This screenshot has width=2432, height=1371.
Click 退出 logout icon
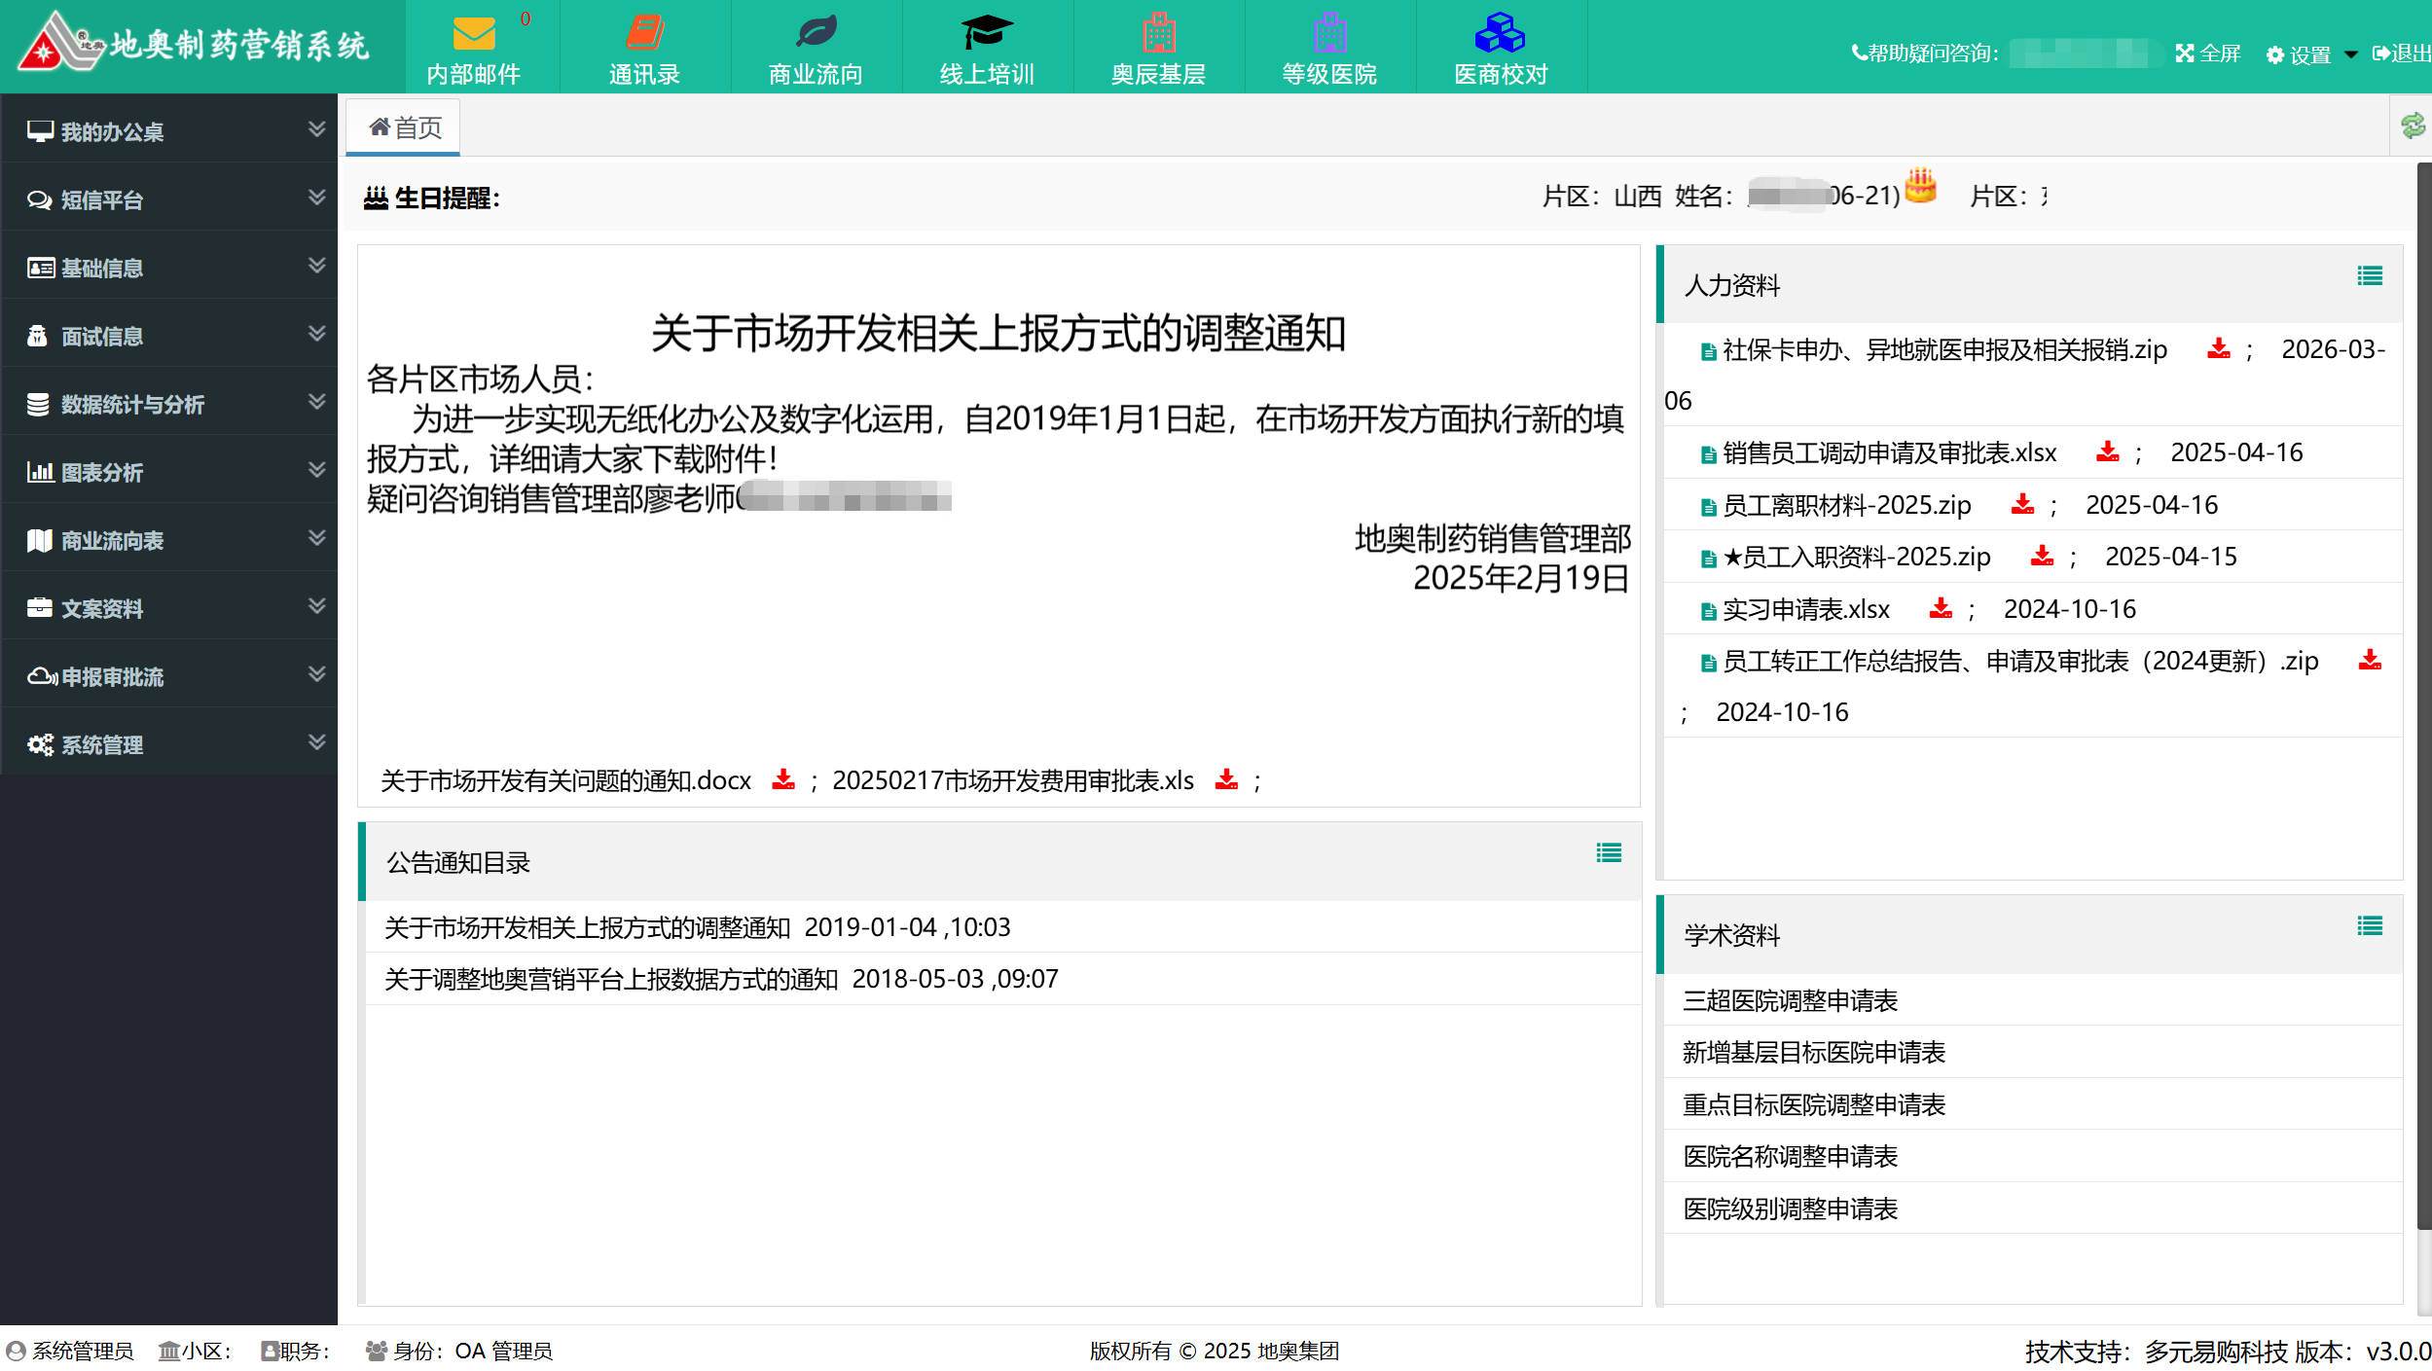[x=2380, y=54]
